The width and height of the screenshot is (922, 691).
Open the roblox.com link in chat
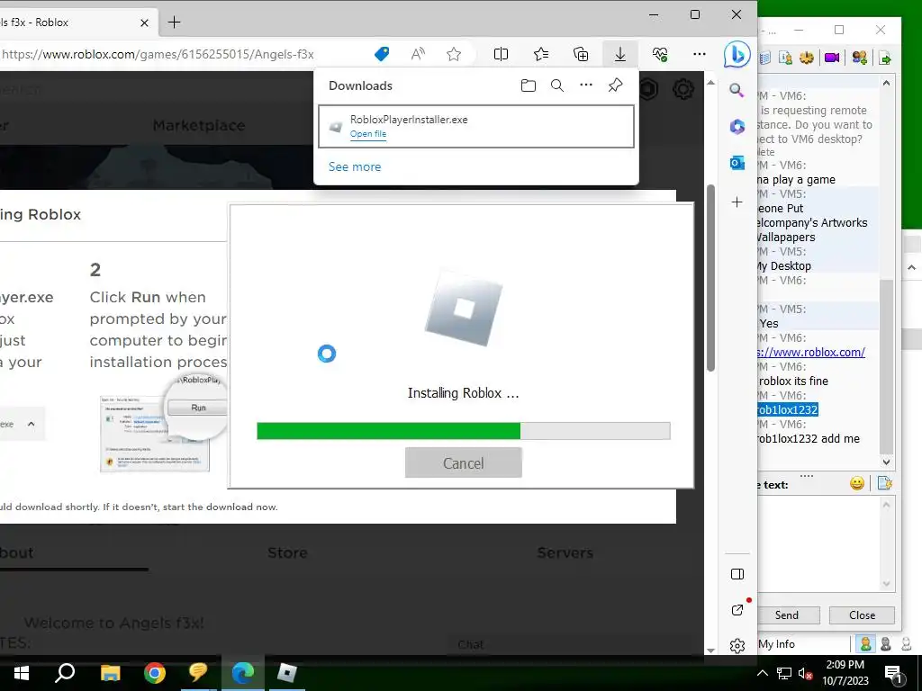pyautogui.click(x=811, y=352)
